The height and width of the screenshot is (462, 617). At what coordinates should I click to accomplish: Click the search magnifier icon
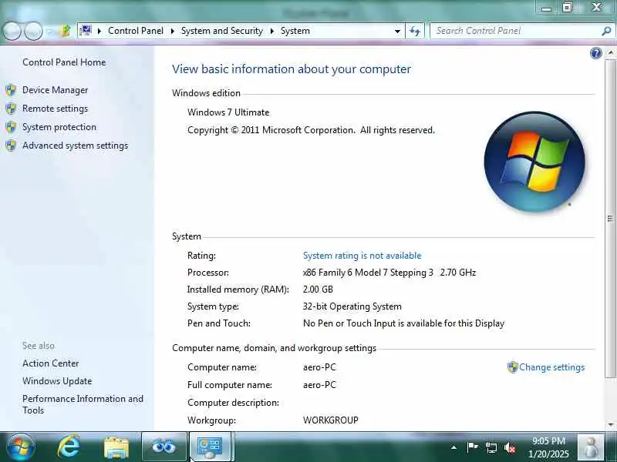[x=606, y=31]
